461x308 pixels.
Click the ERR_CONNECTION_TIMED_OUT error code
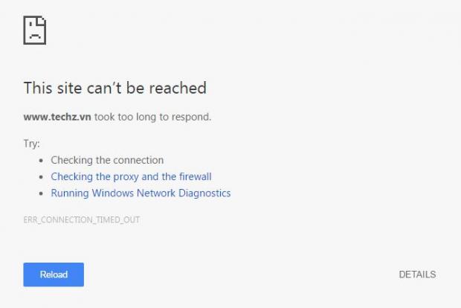click(x=82, y=219)
